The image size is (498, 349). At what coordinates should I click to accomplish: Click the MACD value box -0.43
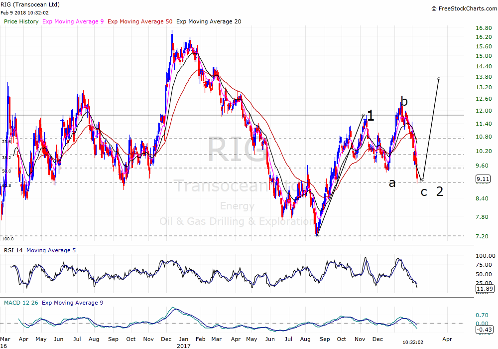coord(485,330)
